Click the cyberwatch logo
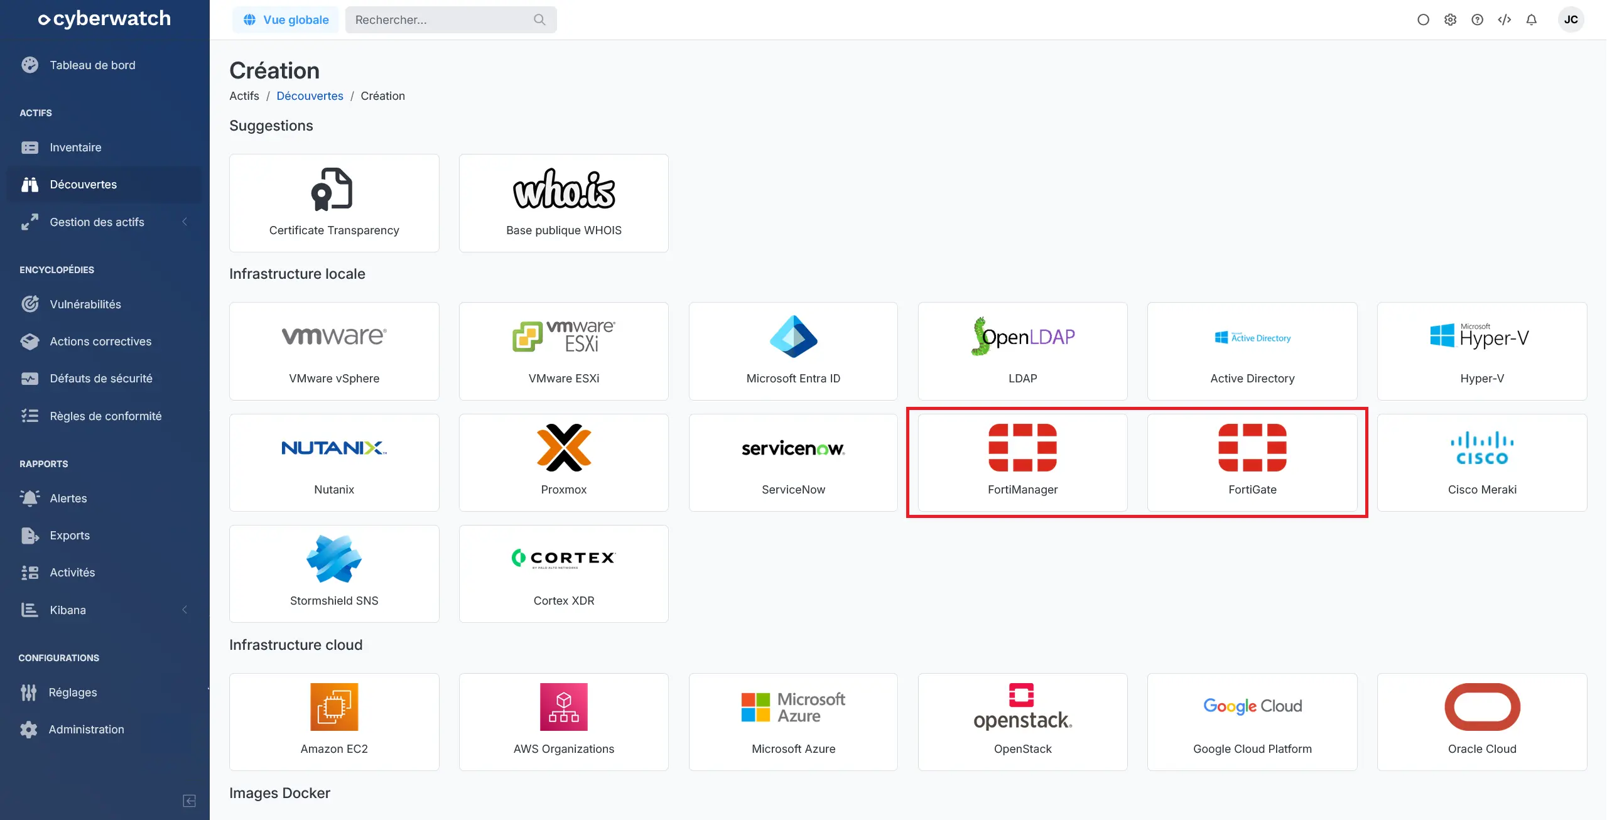The width and height of the screenshot is (1607, 820). click(104, 19)
